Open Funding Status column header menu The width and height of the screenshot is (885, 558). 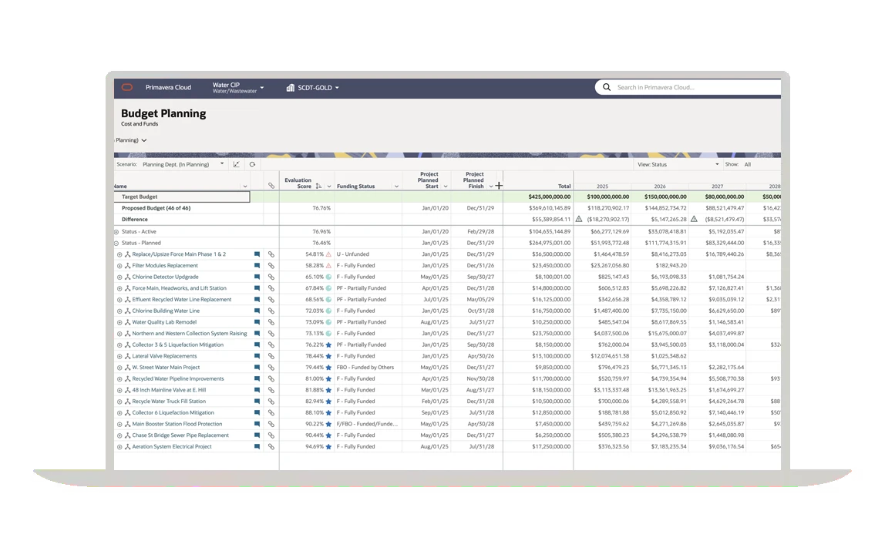tap(396, 187)
